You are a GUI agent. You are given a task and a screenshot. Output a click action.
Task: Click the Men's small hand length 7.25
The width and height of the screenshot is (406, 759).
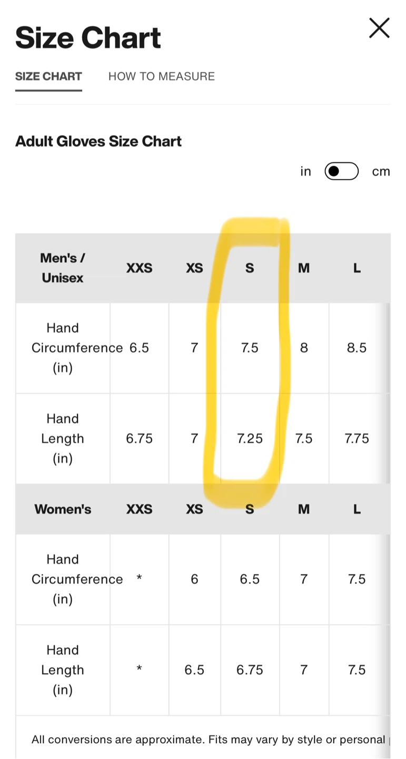250,439
